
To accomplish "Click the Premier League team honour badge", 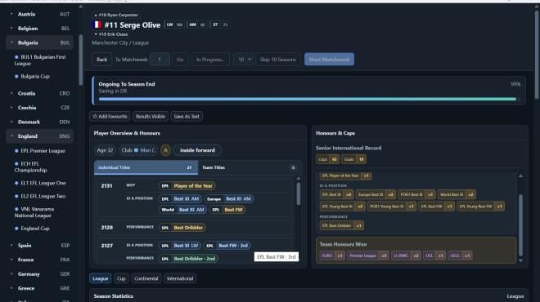I will pos(368,255).
